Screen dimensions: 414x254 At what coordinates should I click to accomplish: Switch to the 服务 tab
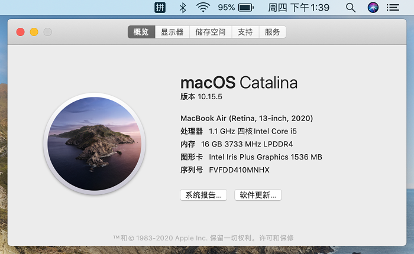(x=272, y=32)
